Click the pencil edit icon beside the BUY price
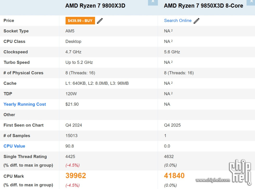 [100, 21]
